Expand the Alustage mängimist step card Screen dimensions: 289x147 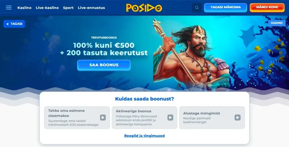[x=212, y=118]
